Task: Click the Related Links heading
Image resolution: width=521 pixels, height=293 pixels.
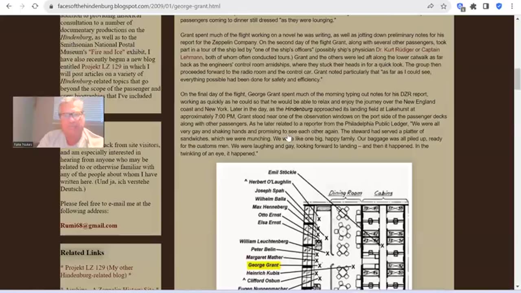Action: point(82,253)
